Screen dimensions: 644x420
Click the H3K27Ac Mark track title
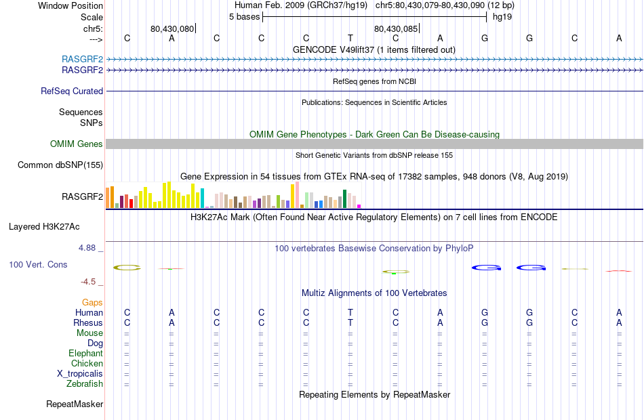[374, 217]
